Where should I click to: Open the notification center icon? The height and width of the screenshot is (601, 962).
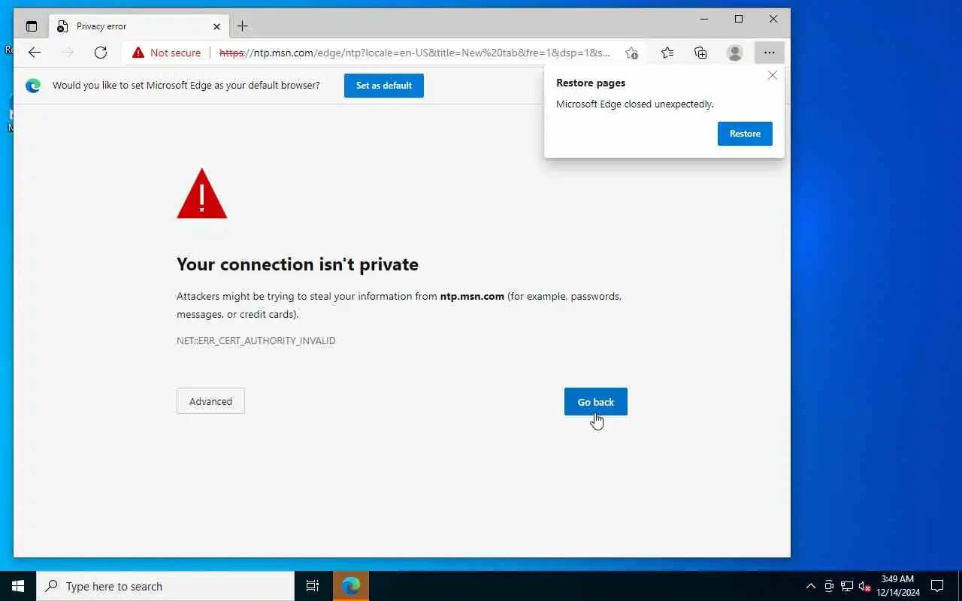click(937, 586)
